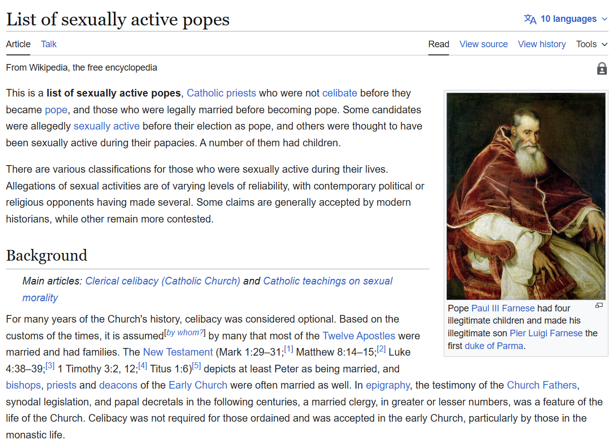Follow the Twelve Apostles link
614x444 pixels.
pyautogui.click(x=359, y=336)
